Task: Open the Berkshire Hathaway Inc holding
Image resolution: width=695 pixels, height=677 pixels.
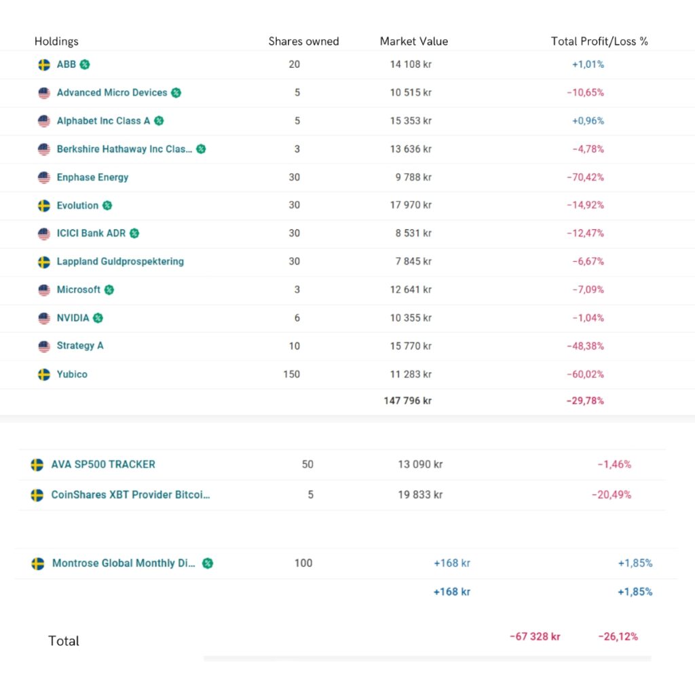Action: [124, 149]
